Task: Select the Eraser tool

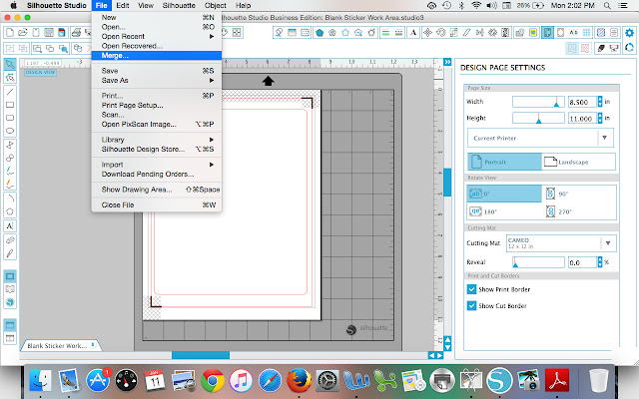Action: [x=10, y=240]
